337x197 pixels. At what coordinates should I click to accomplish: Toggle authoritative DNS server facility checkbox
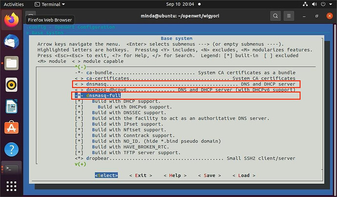pos(79,118)
